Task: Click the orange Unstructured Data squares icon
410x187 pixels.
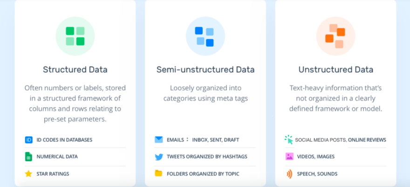Action: pyautogui.click(x=335, y=36)
